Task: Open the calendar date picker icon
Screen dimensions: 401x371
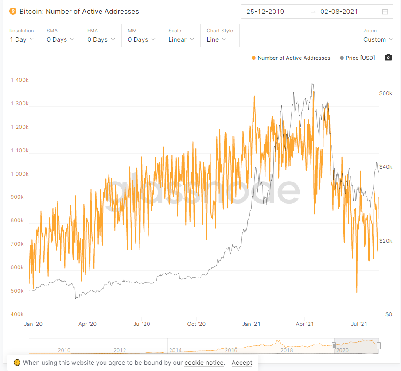Action: coord(385,12)
